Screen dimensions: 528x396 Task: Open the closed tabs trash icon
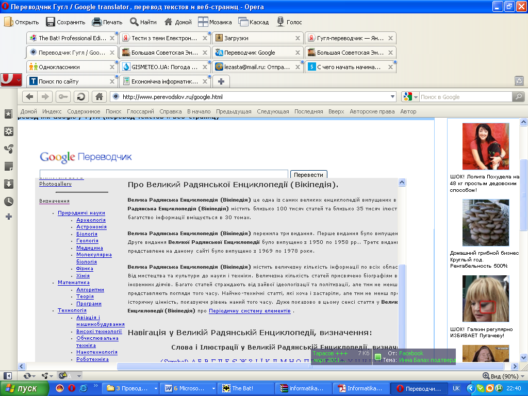519,81
